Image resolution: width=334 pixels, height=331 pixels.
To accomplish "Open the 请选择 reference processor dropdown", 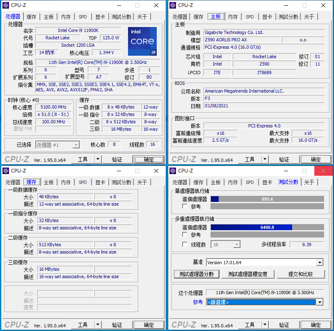I will pyautogui.click(x=319, y=302).
